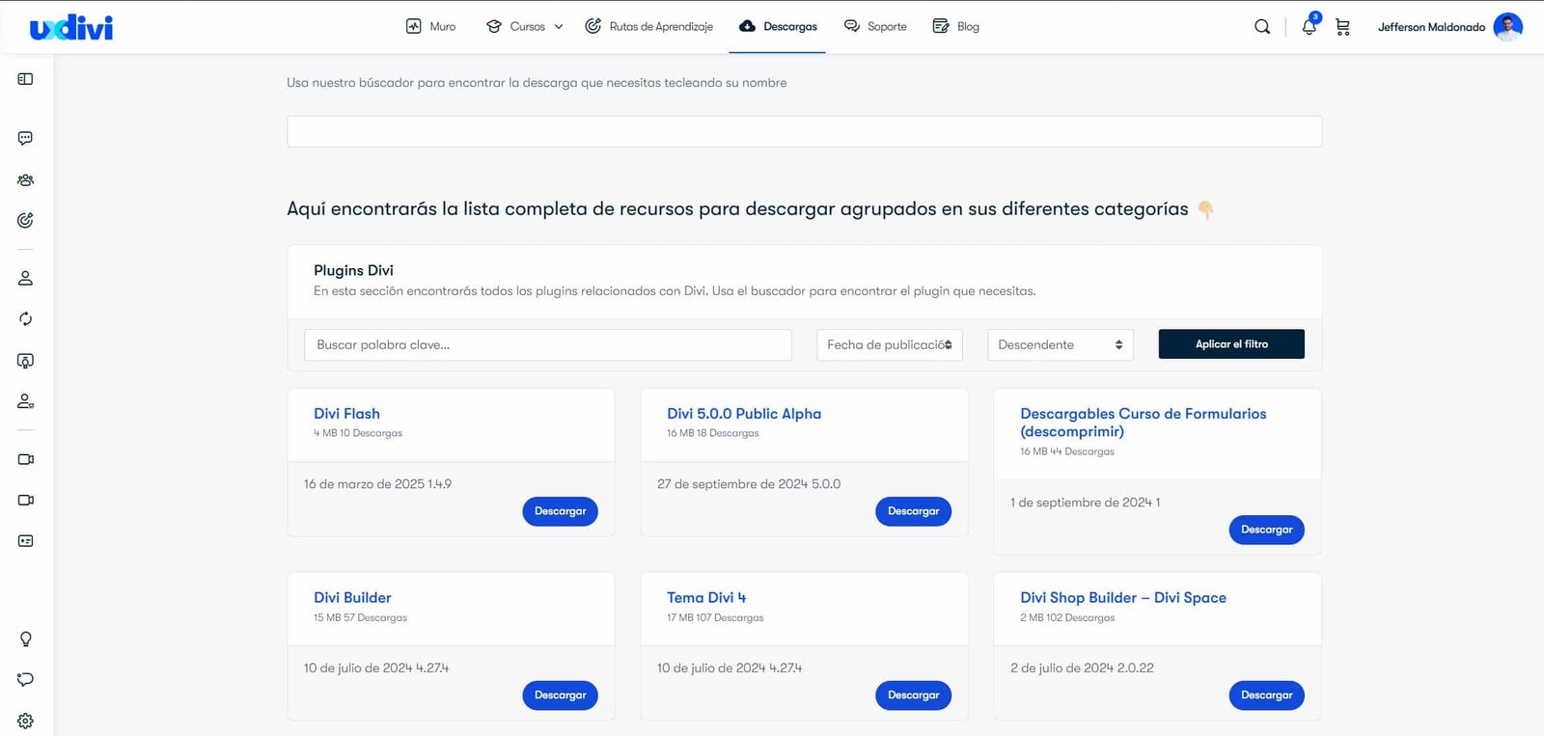Click the lightbulb ideas sidebar icon
The height and width of the screenshot is (736, 1544).
click(x=26, y=640)
